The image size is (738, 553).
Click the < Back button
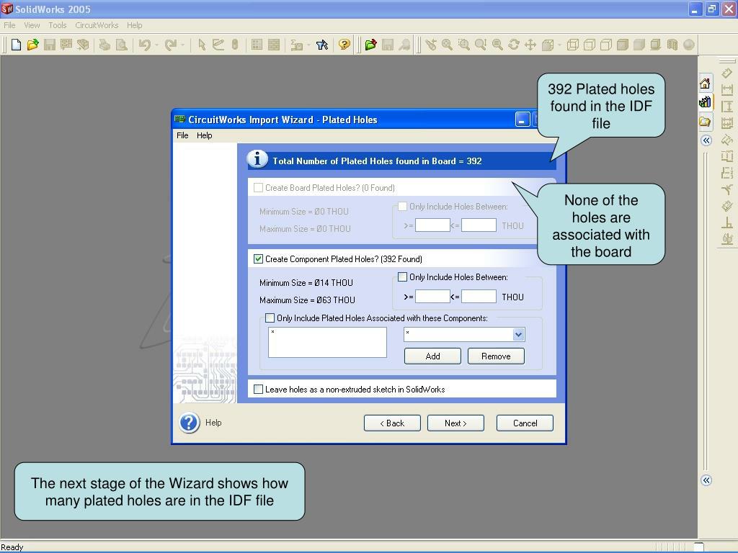pos(392,423)
